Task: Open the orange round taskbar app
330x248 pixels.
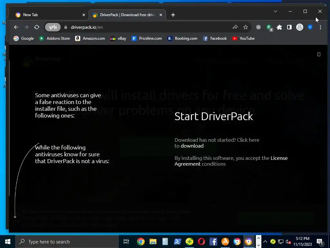Action: [x=225, y=242]
